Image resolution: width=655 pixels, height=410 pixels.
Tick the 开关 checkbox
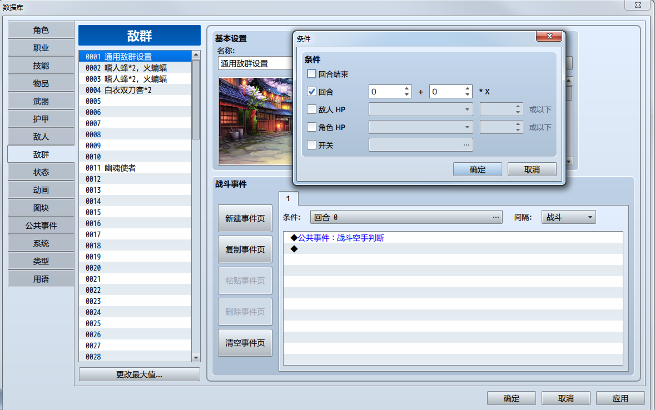click(311, 145)
